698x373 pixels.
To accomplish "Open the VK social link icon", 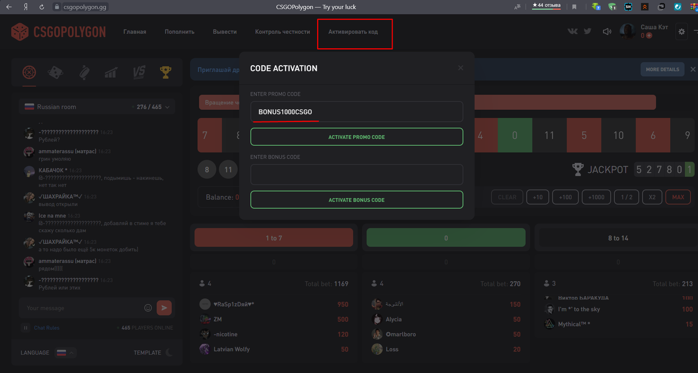I will (573, 32).
